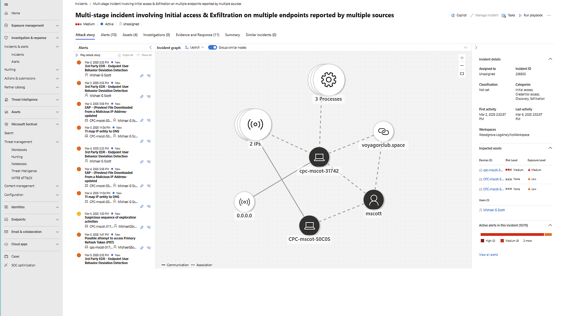
Task: Open the more options ellipsis menu
Action: coord(549,15)
